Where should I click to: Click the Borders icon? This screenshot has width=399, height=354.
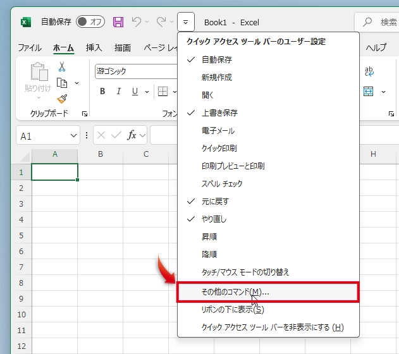click(163, 91)
